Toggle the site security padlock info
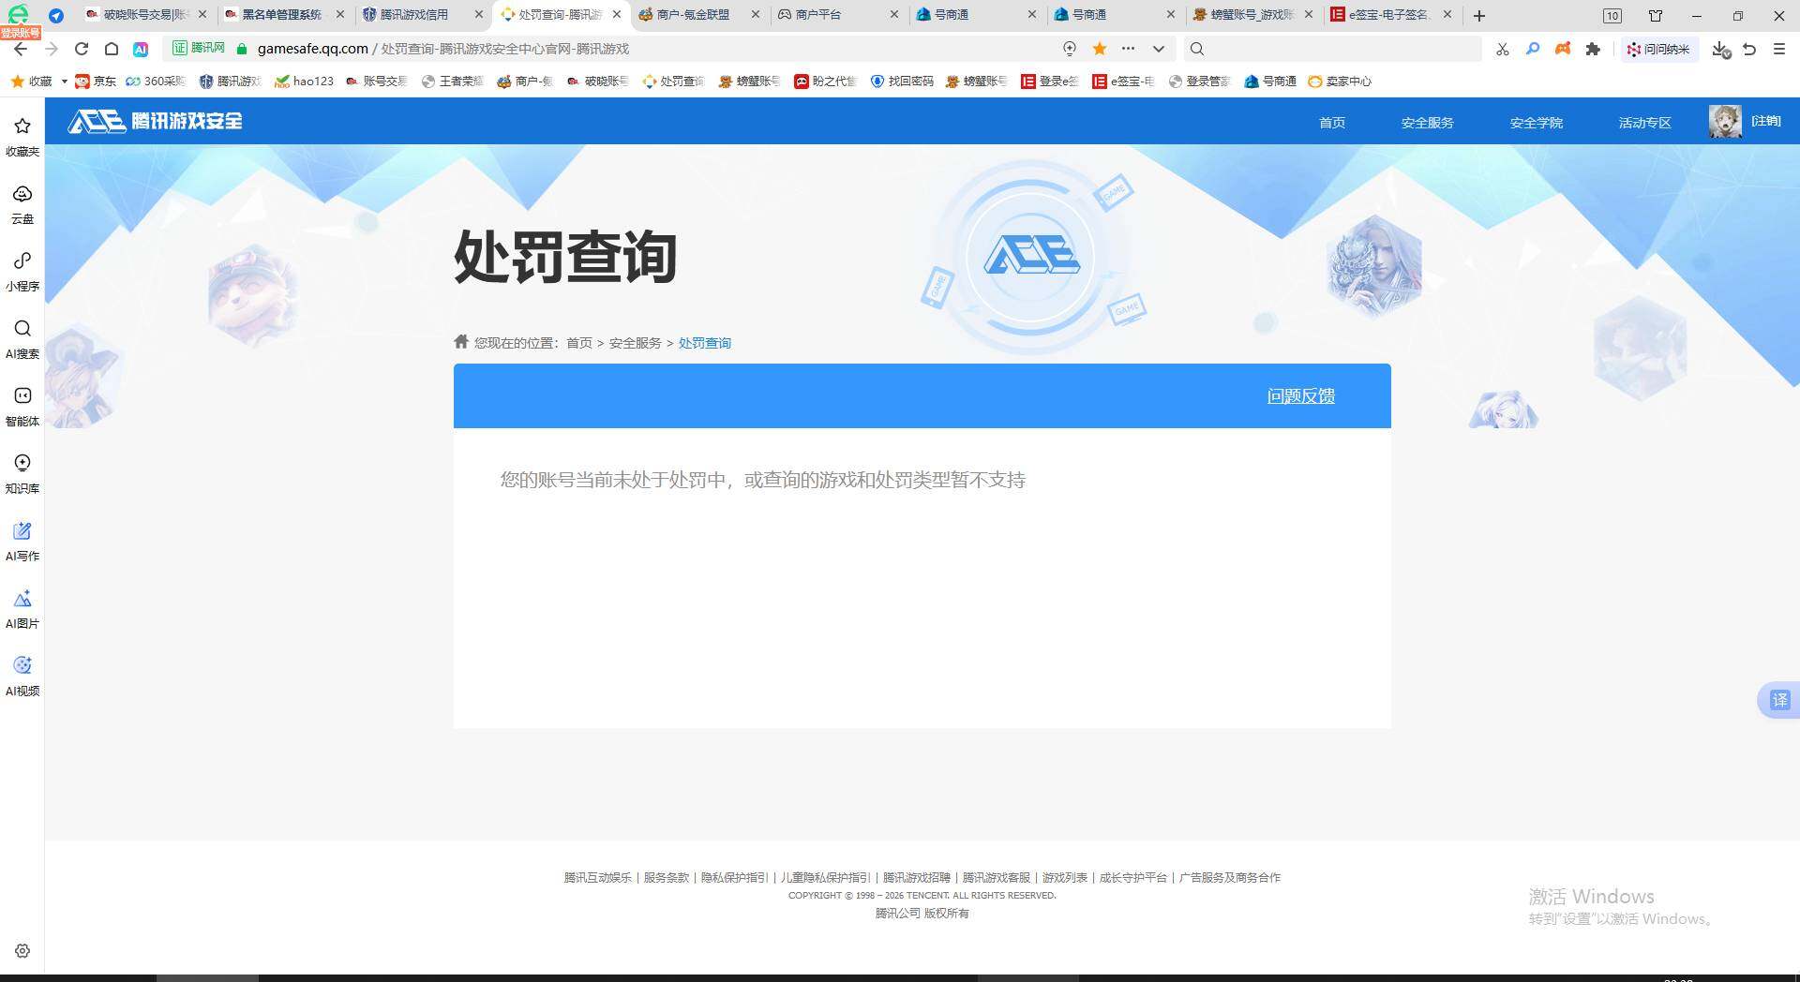Image resolution: width=1800 pixels, height=982 pixels. point(240,49)
